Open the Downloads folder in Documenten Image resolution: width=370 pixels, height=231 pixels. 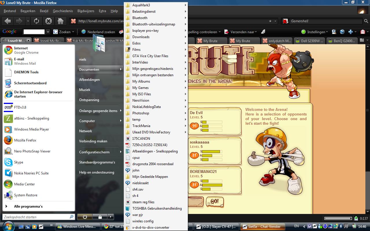[x=141, y=37]
